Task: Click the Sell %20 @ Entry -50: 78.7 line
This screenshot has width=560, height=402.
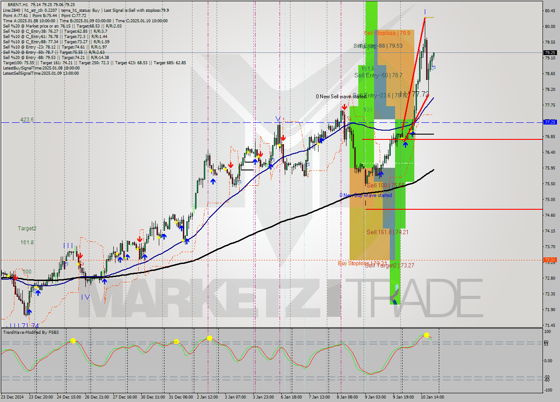Action: tap(53, 52)
